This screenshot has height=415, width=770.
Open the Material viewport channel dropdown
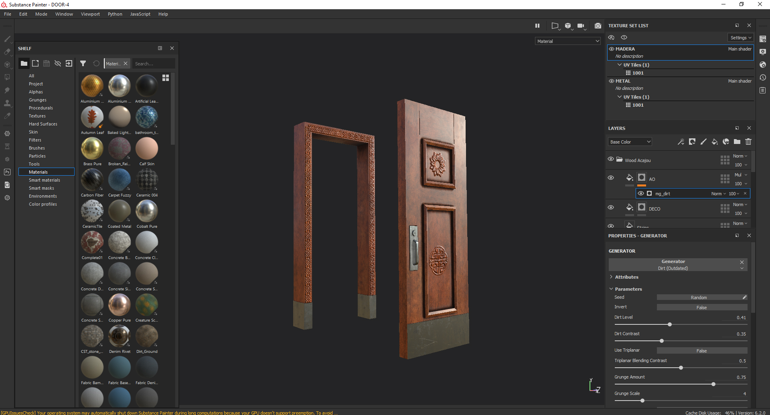click(567, 41)
